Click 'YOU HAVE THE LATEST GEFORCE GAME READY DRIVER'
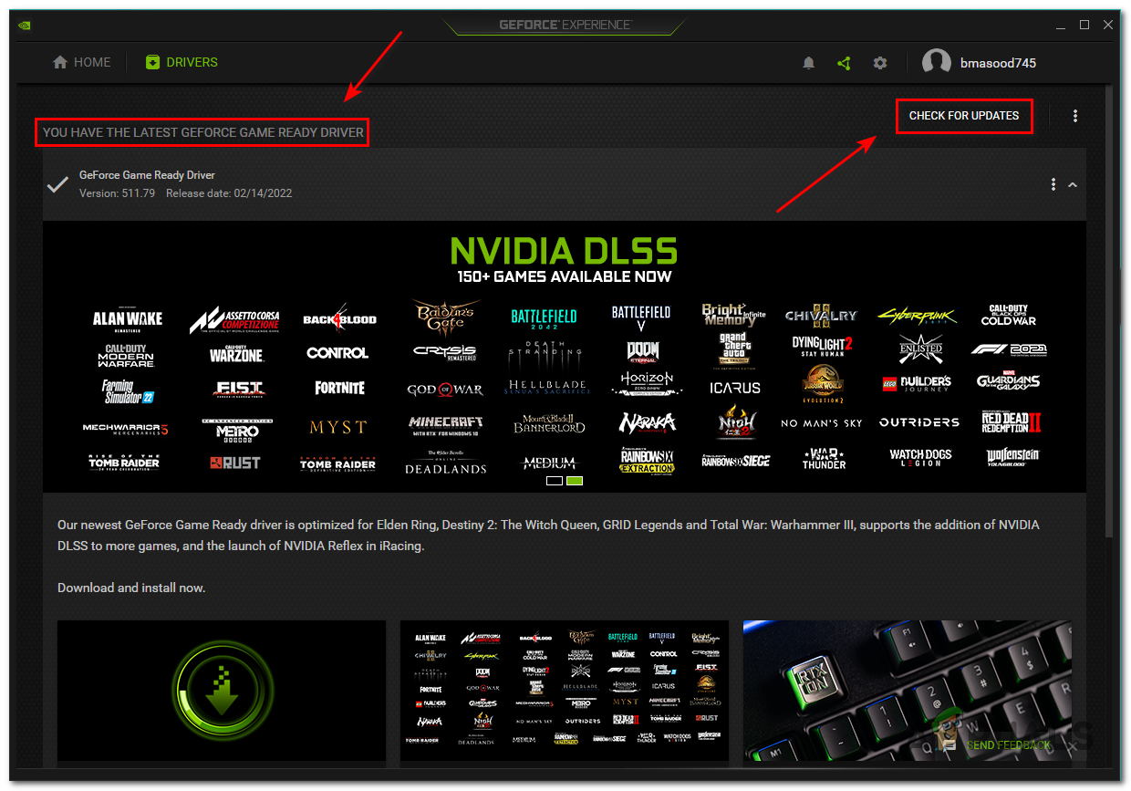 203,132
